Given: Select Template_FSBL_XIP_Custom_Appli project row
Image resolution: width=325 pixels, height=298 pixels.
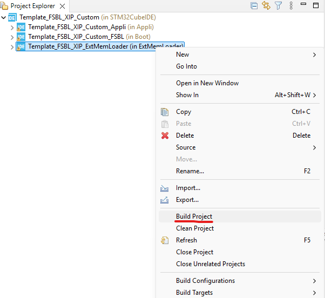Looking at the screenshot, I should point(91,27).
